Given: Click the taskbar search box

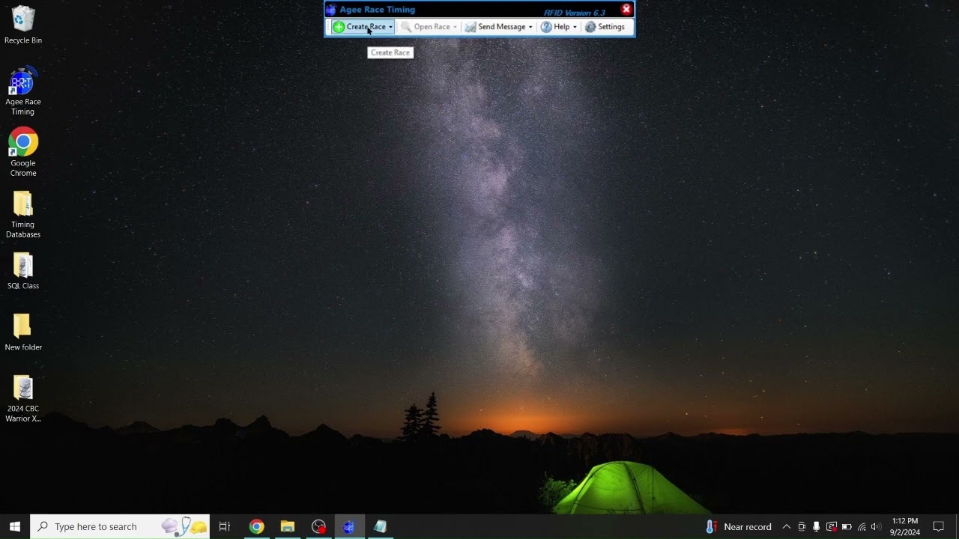Looking at the screenshot, I should coord(120,526).
